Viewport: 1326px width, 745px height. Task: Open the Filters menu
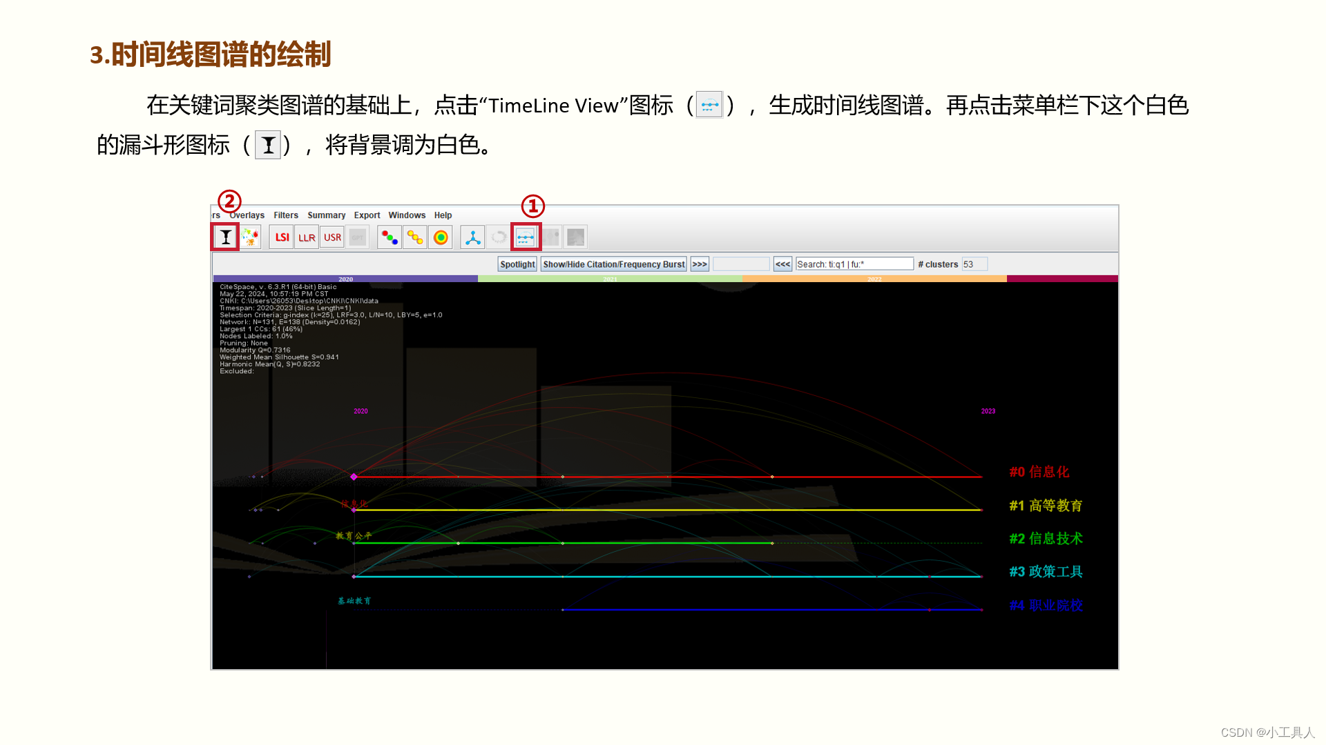[x=286, y=215]
